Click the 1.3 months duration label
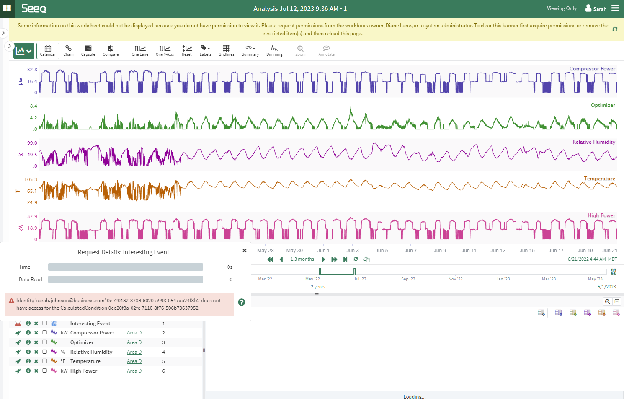The image size is (624, 399). tap(302, 259)
